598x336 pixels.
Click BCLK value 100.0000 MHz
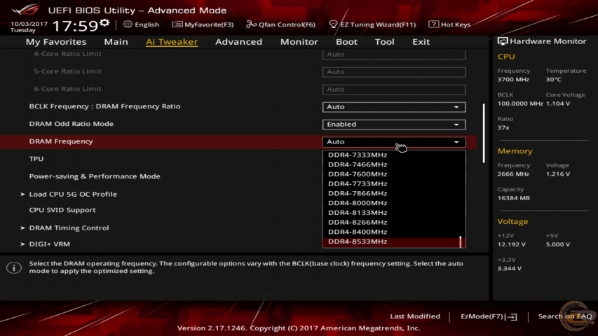519,104
